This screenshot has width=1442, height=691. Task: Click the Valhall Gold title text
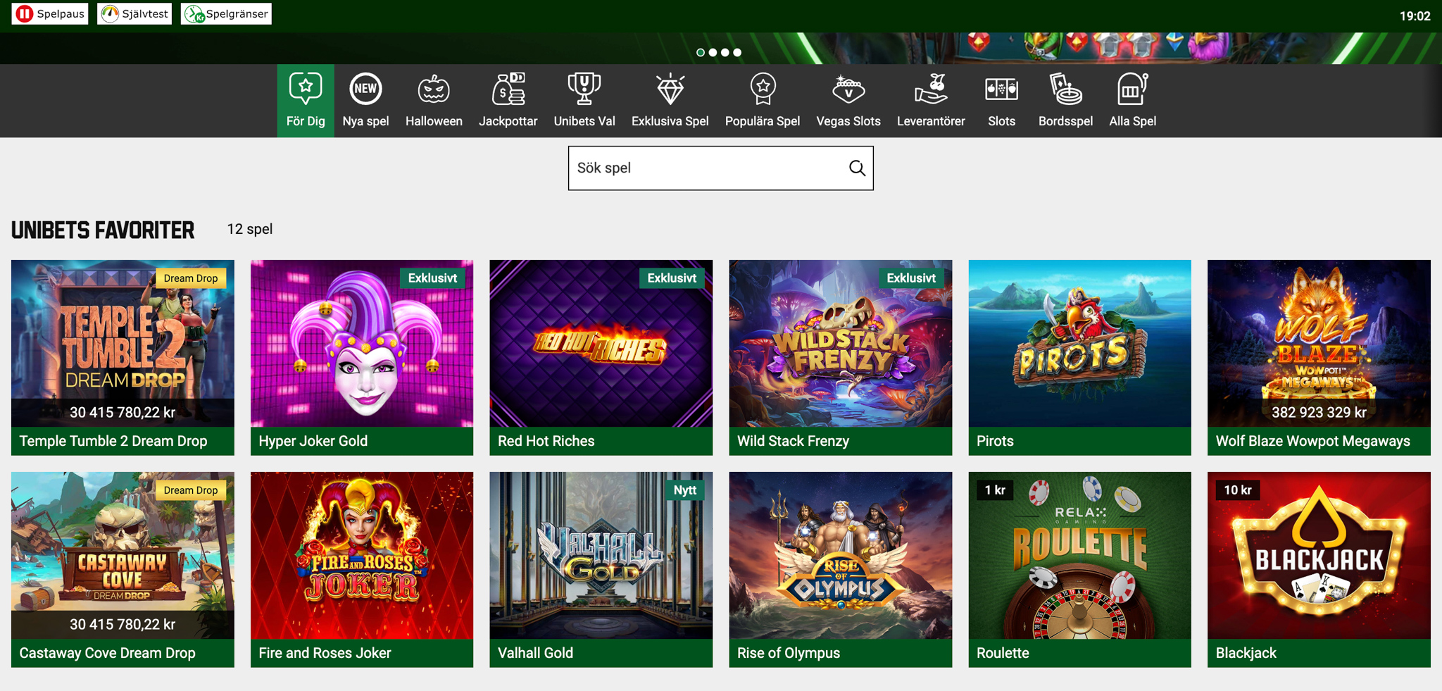[x=535, y=653]
